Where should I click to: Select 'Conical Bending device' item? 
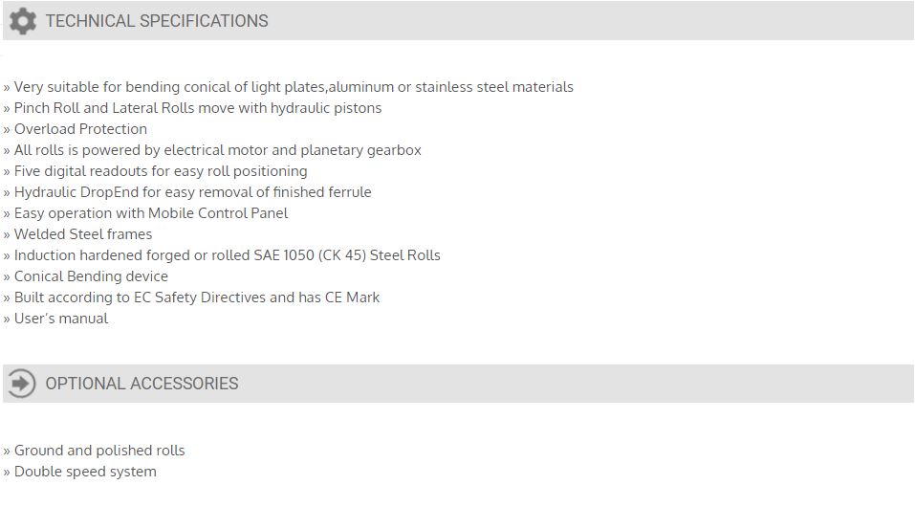coord(86,276)
